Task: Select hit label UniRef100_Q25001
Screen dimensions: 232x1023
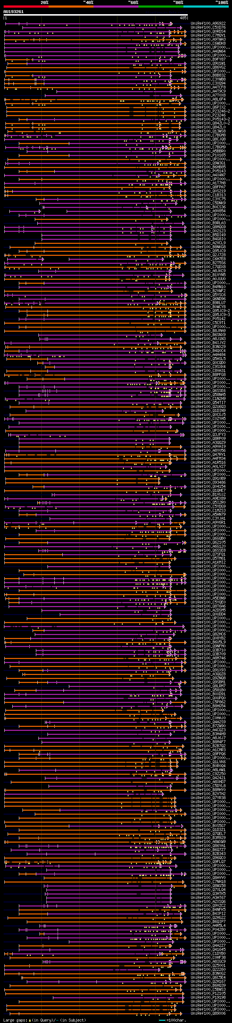Action: pyautogui.click(x=208, y=965)
